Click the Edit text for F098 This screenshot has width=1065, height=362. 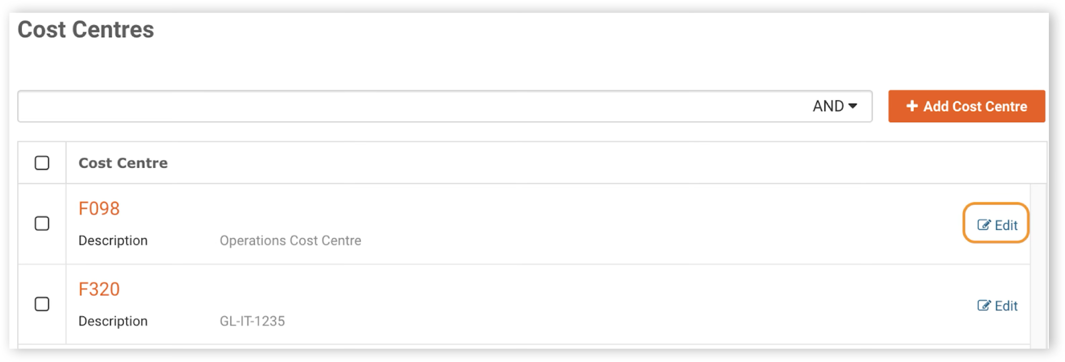coord(1006,225)
